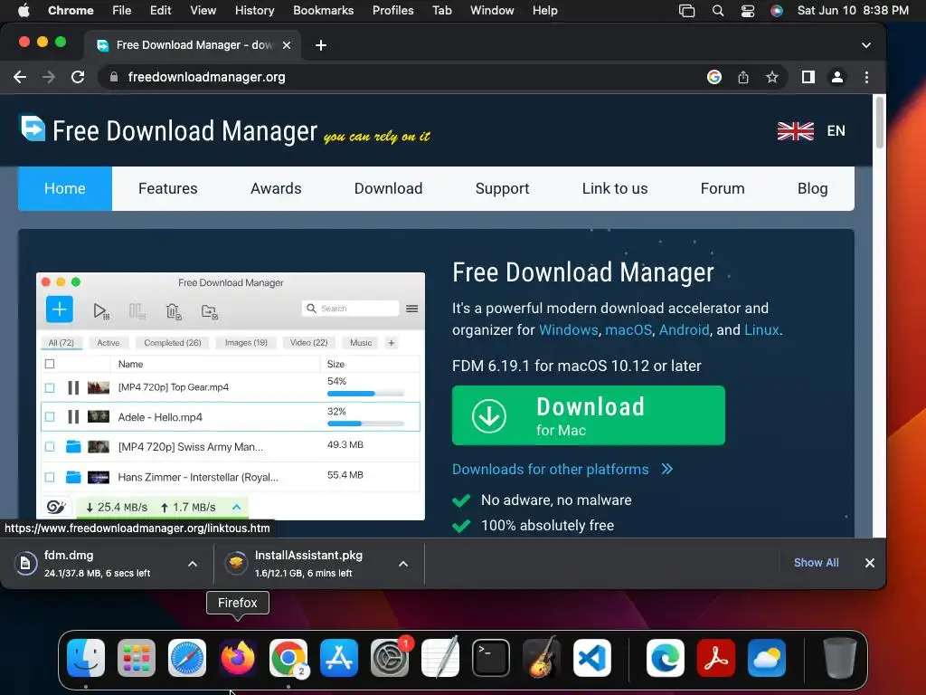926x695 pixels.
Task: Click the Android platform link
Action: click(684, 329)
